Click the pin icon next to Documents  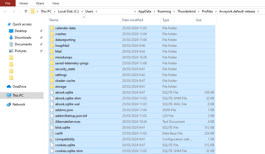coord(41,44)
